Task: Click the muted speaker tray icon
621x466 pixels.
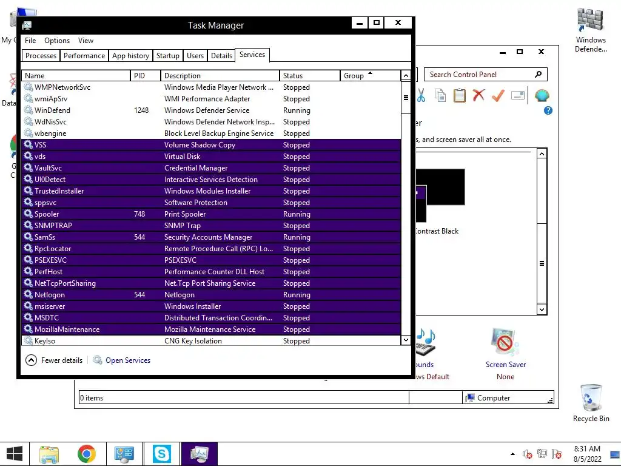Action: pyautogui.click(x=527, y=454)
